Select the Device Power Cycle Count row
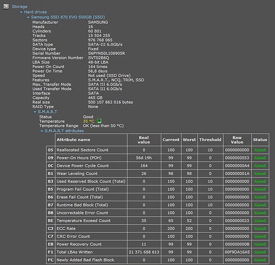The width and height of the screenshot is (275, 265). tap(157, 166)
